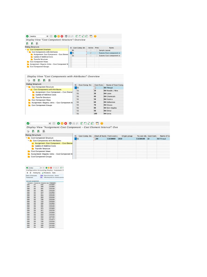Viewport: 207px width, 277px height.
Task: Toggle Active checkbox for row S1
Action: pos(91,53)
